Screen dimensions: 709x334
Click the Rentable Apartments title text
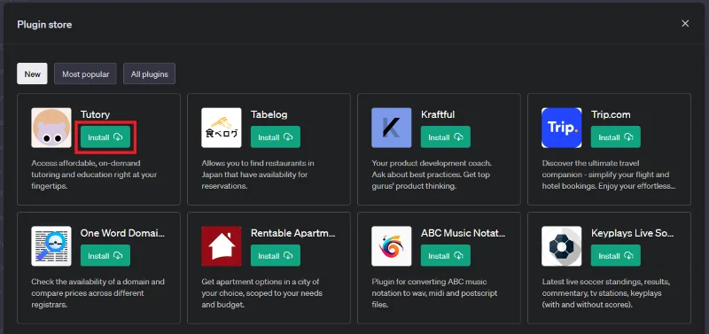pos(293,233)
